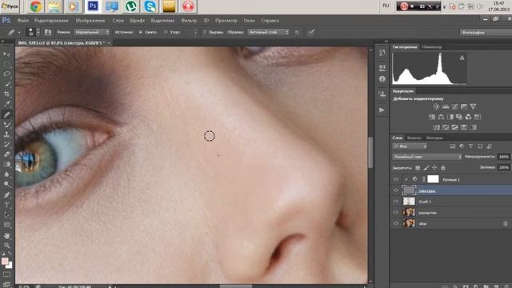Hide the Кривые 1 adjustment layer

pyautogui.click(x=396, y=179)
